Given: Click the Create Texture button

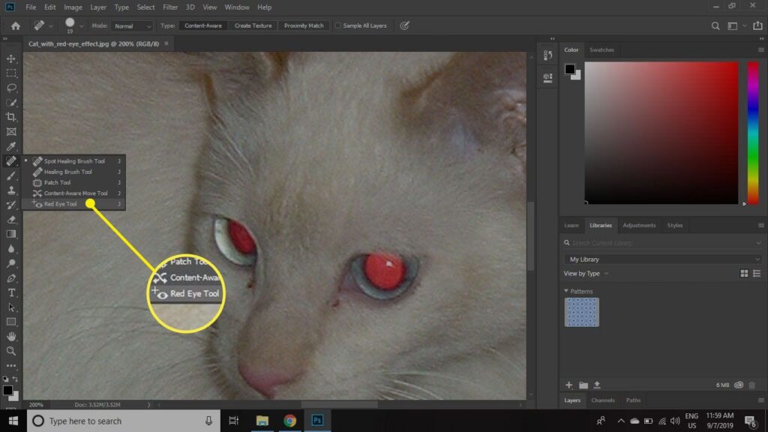Looking at the screenshot, I should point(253,25).
